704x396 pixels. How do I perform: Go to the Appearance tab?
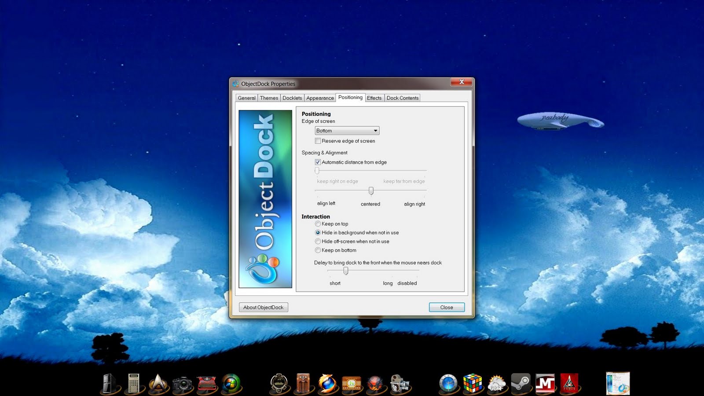320,98
